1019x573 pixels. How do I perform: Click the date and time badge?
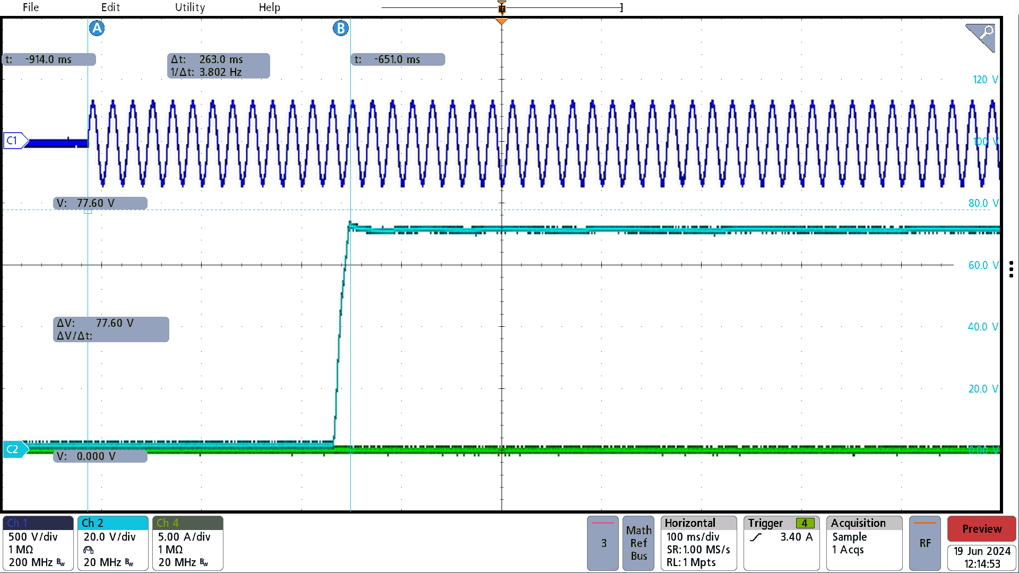click(982, 558)
